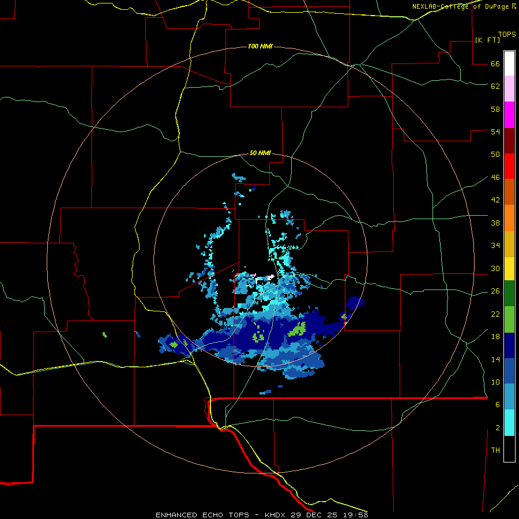Pick the yellow legend swatch

click(509, 269)
